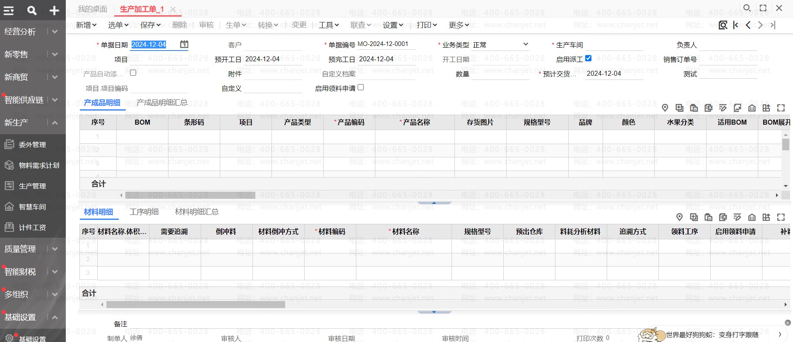
Task: Collapse the 新生产 sidebar section
Action: pyautogui.click(x=55, y=123)
